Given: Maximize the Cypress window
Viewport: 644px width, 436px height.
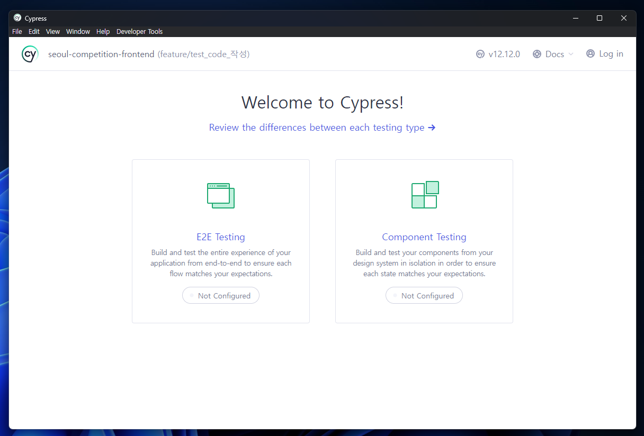Looking at the screenshot, I should click(x=600, y=18).
